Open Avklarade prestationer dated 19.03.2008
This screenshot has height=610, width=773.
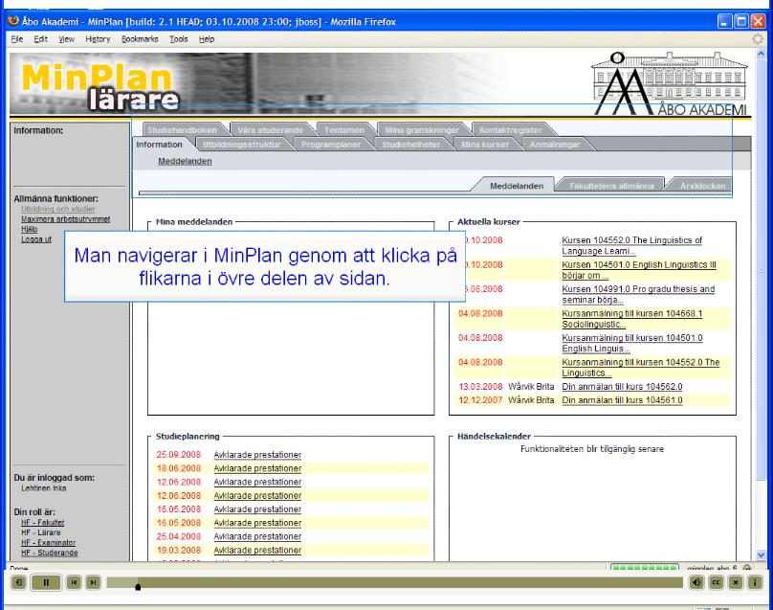point(257,550)
